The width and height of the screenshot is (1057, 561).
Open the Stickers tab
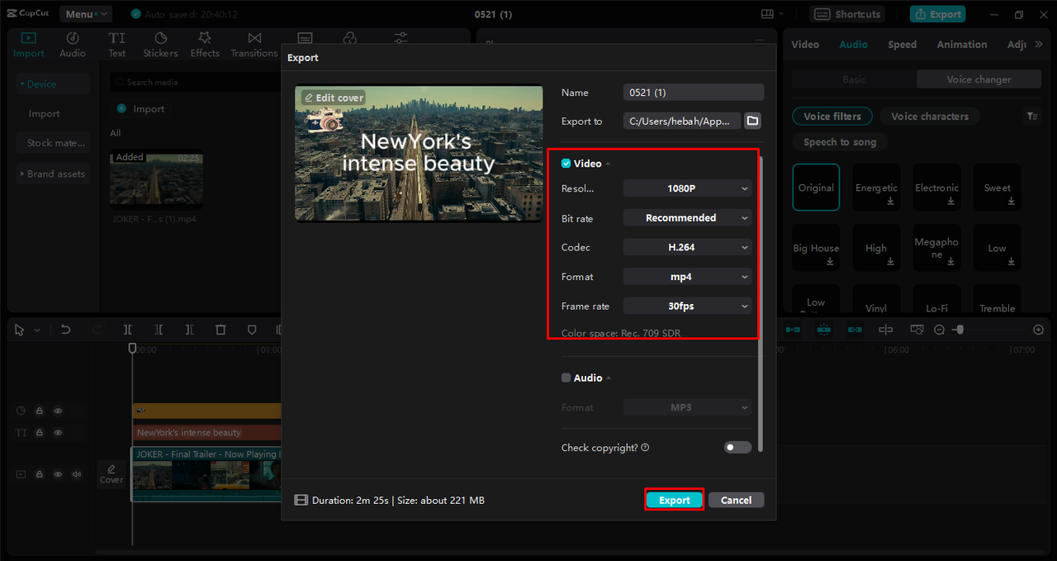click(160, 45)
